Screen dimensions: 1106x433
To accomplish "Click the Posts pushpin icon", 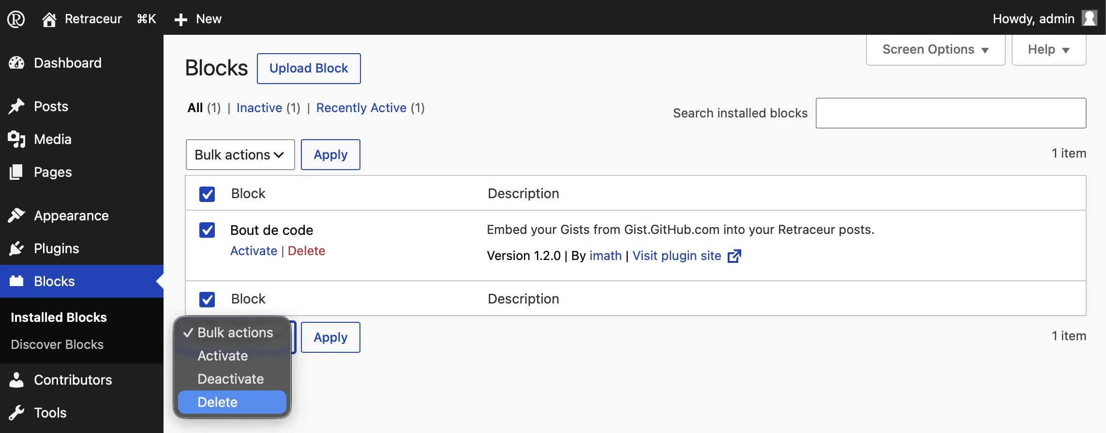I will point(16,106).
